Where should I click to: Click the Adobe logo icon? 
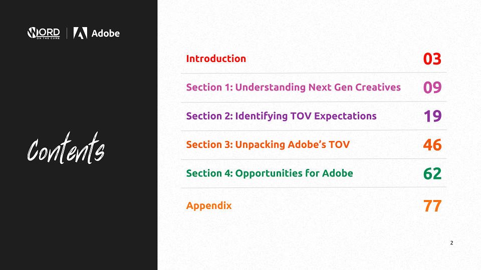coord(80,33)
